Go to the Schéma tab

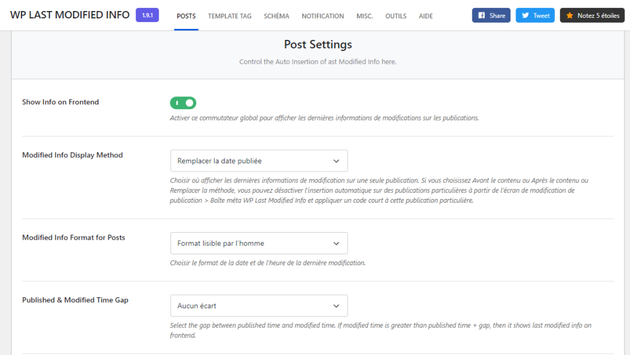pyautogui.click(x=276, y=16)
